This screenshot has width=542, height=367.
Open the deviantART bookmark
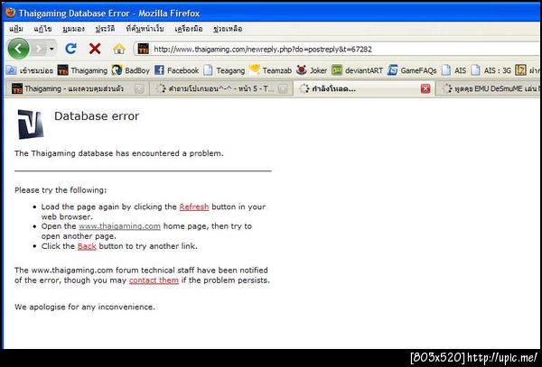pyautogui.click(x=357, y=70)
